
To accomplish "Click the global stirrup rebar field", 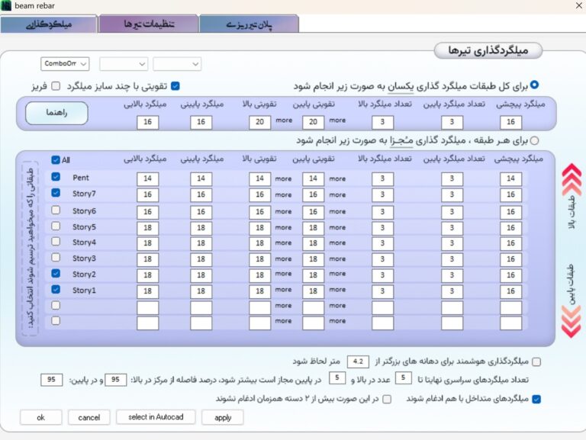I will (x=511, y=122).
